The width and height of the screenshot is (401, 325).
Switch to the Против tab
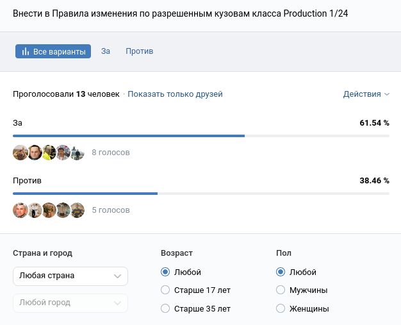139,51
